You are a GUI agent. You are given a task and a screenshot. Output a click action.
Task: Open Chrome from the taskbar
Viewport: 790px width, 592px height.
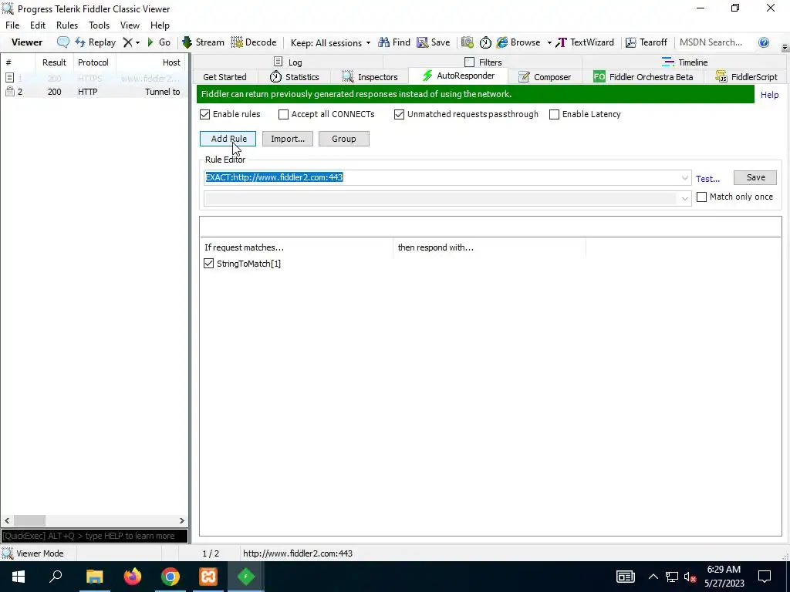[x=170, y=577]
